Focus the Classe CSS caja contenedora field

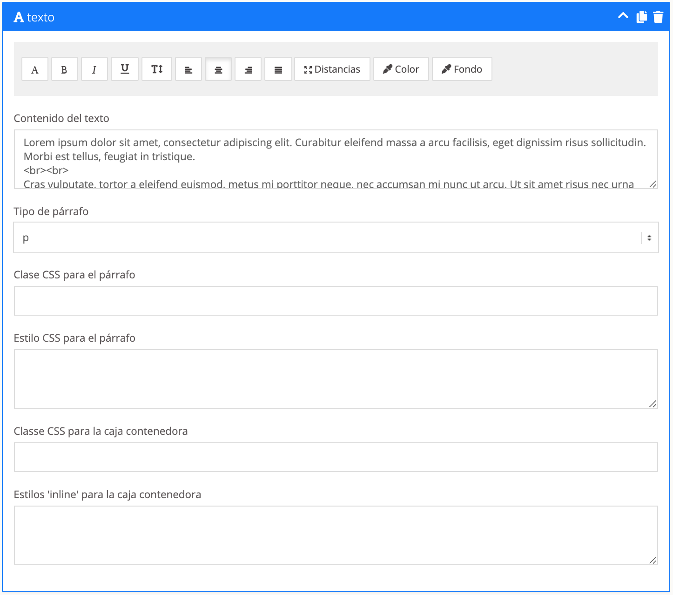point(336,457)
